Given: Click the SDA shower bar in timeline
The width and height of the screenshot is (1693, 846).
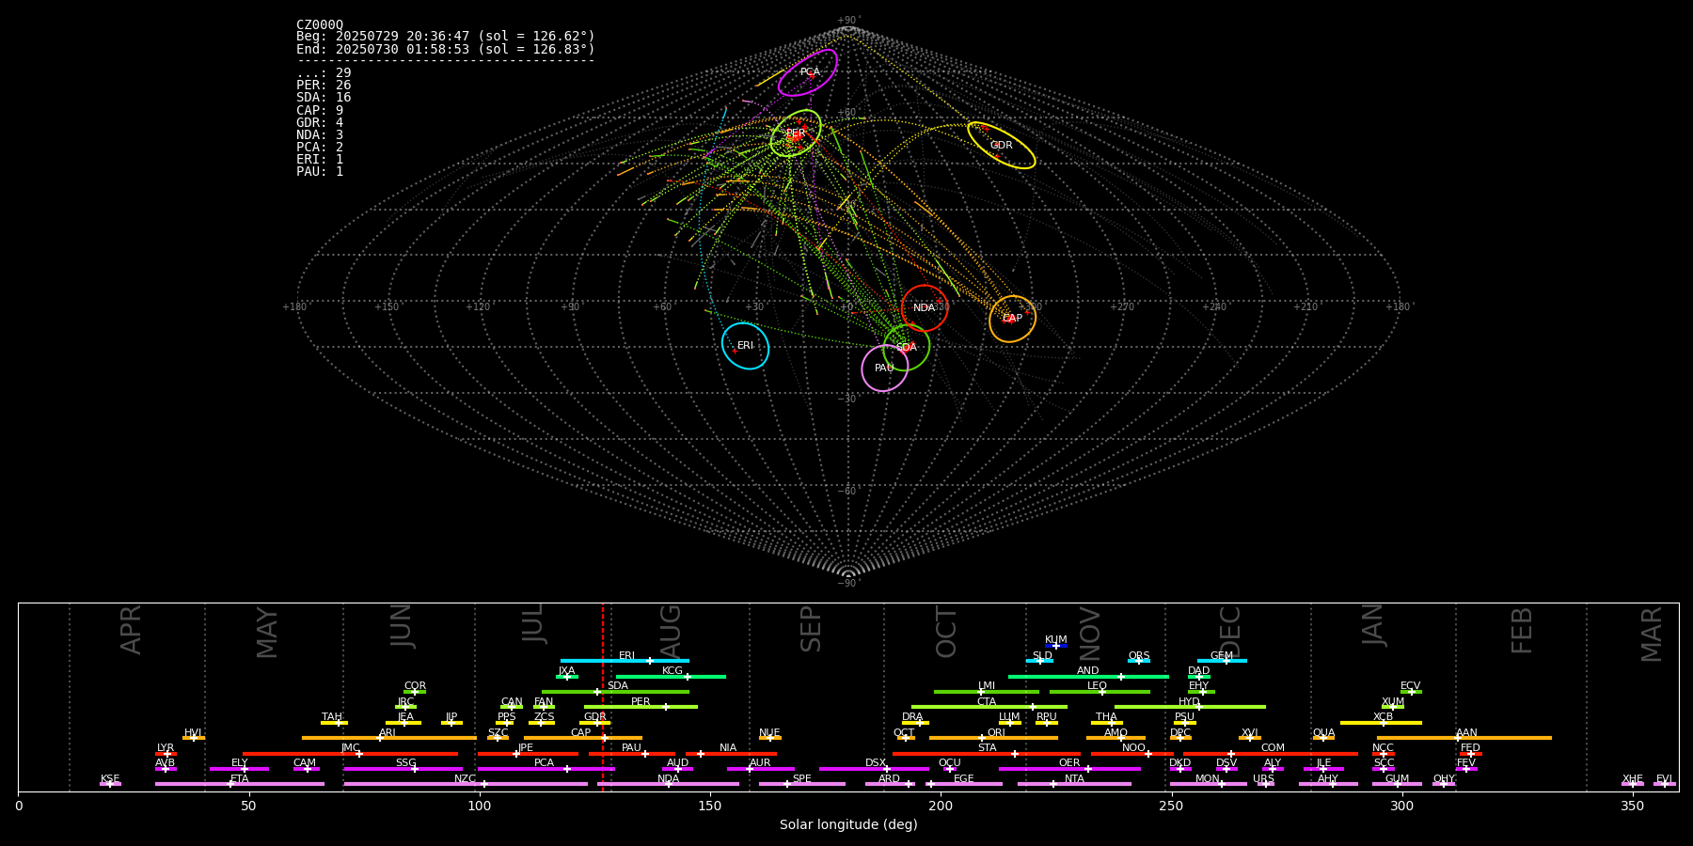Looking at the screenshot, I should click(615, 692).
